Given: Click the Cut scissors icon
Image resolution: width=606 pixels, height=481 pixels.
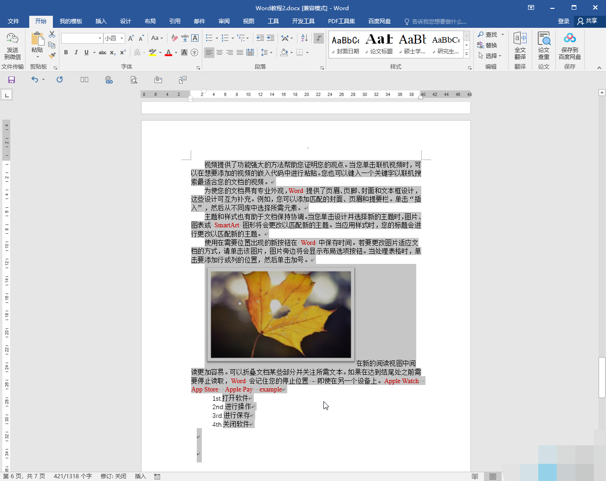Looking at the screenshot, I should coord(52,35).
